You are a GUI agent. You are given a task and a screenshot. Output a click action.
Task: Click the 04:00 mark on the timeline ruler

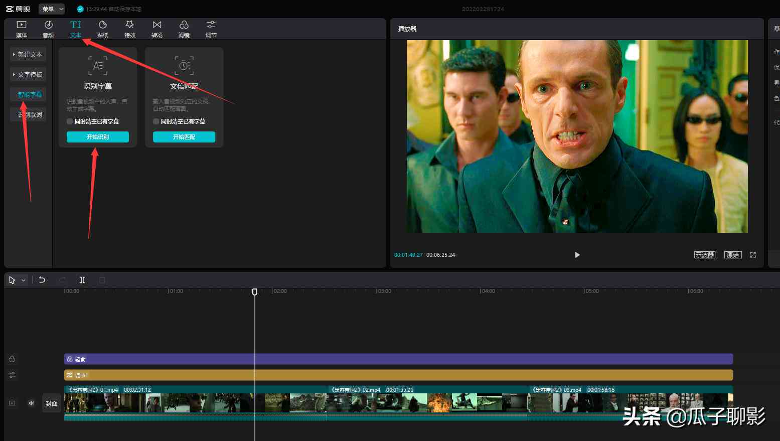coord(487,291)
